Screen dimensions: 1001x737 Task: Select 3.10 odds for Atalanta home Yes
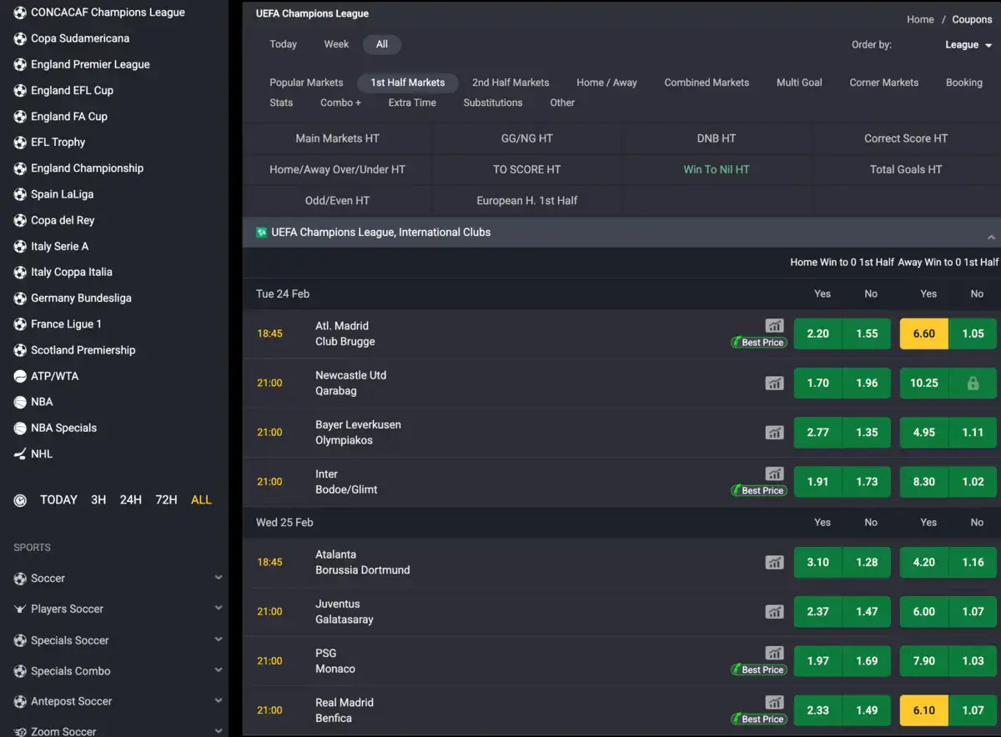pos(817,563)
